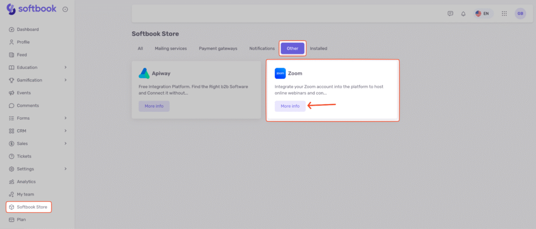The height and width of the screenshot is (229, 536).
Task: Collapse sidebar using icon beside Softbook logo
Action: pos(65,9)
